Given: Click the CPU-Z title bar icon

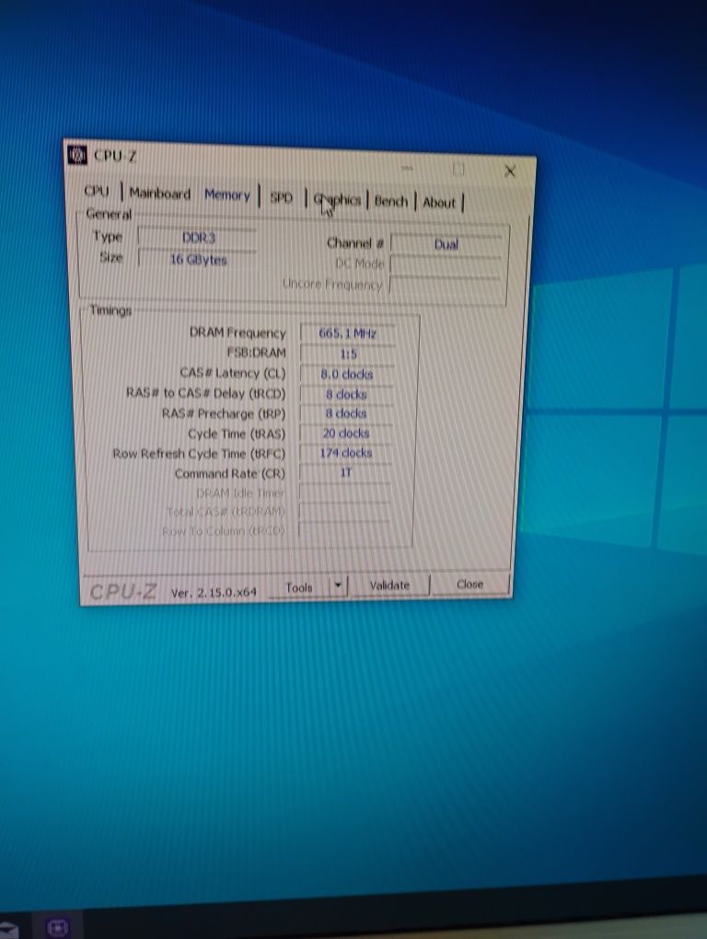Looking at the screenshot, I should [x=77, y=155].
